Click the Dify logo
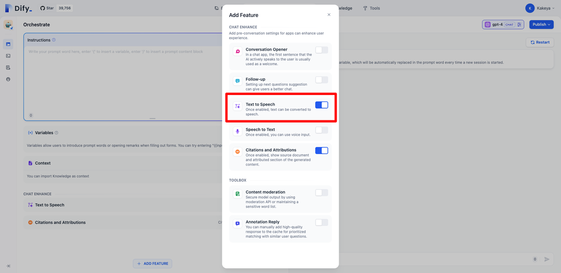 point(17,8)
